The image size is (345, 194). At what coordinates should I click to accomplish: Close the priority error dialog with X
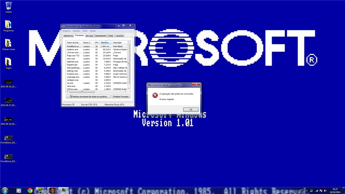(196, 84)
